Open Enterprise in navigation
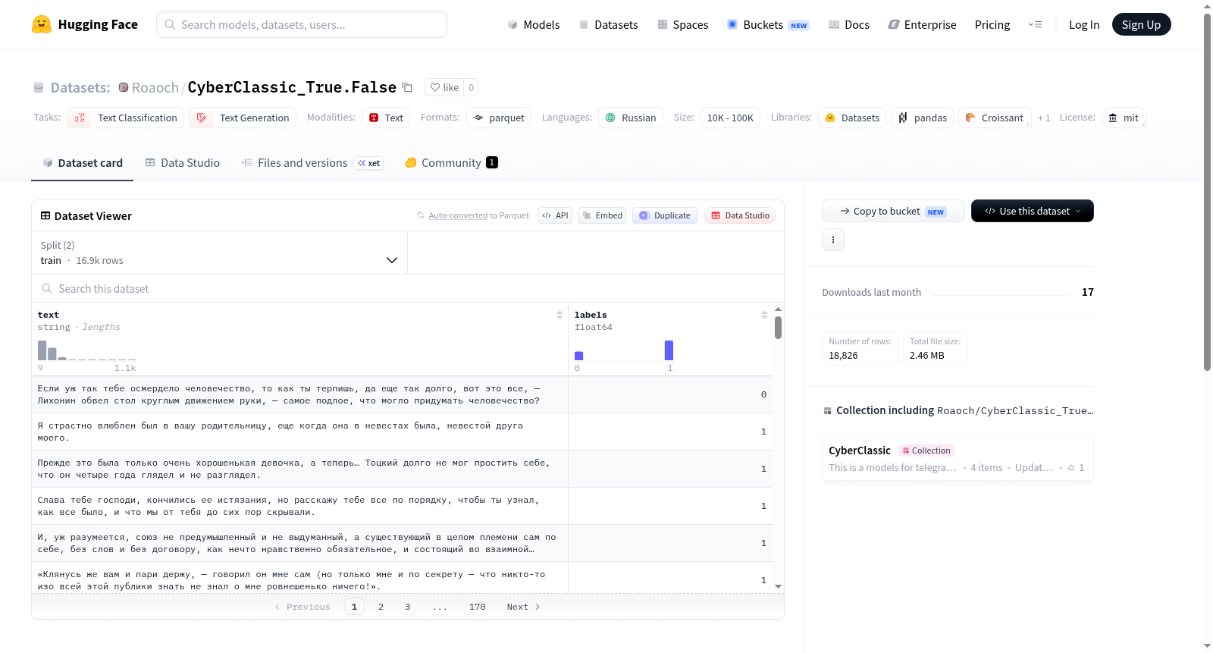 point(922,24)
